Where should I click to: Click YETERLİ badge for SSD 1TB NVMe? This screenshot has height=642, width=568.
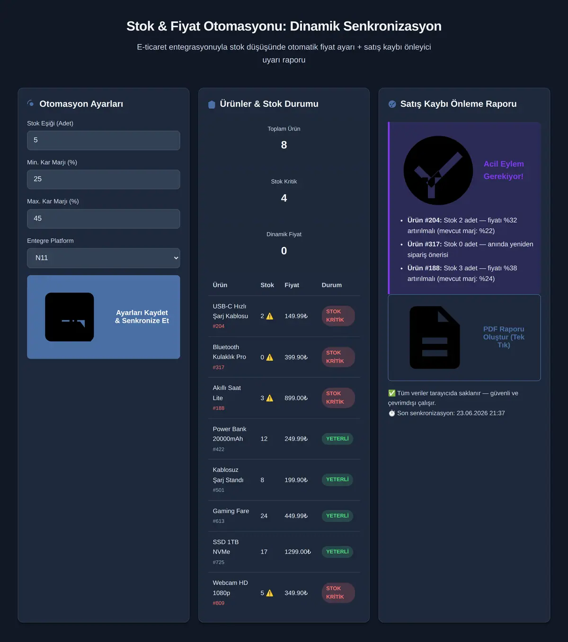point(337,552)
